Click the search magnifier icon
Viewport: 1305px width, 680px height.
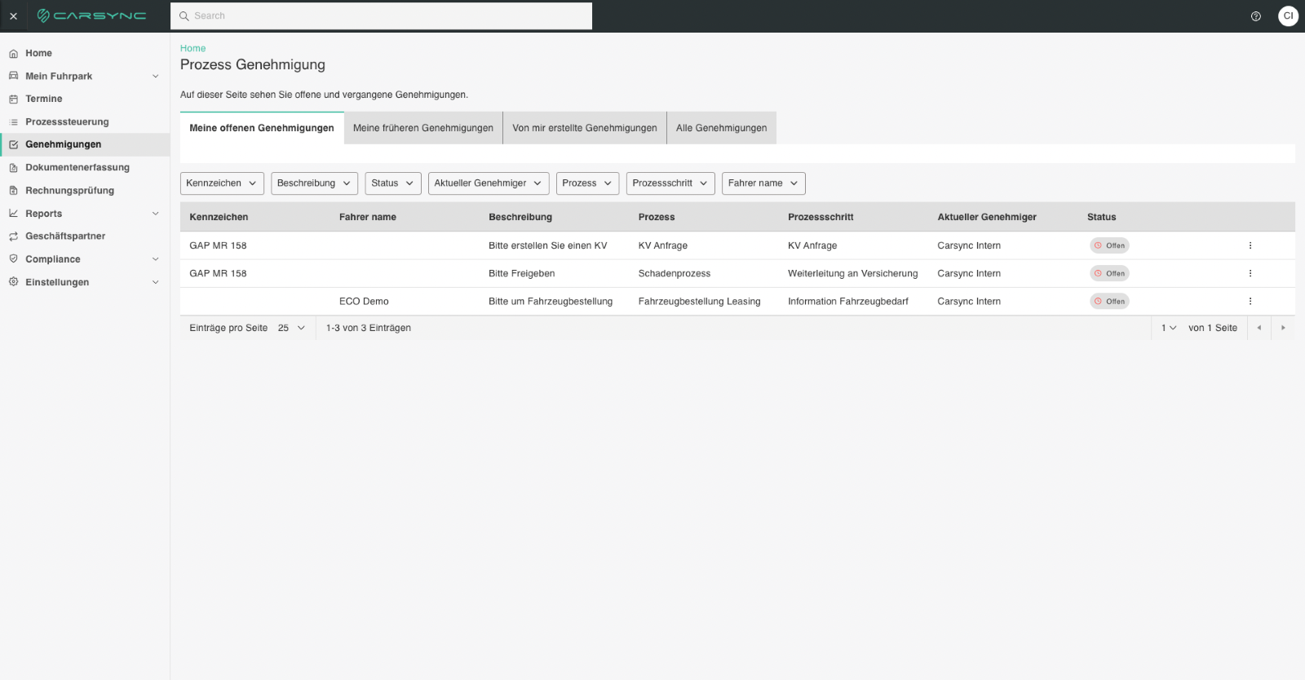point(184,15)
